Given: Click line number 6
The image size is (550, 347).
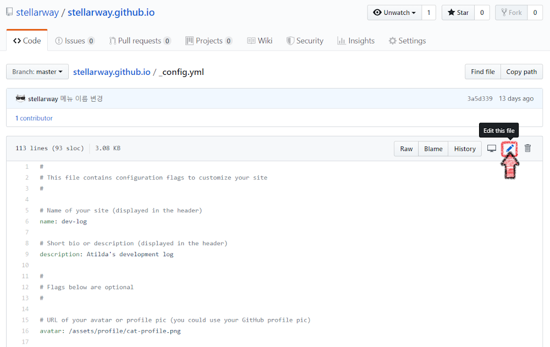Looking at the screenshot, I should 27,222.
